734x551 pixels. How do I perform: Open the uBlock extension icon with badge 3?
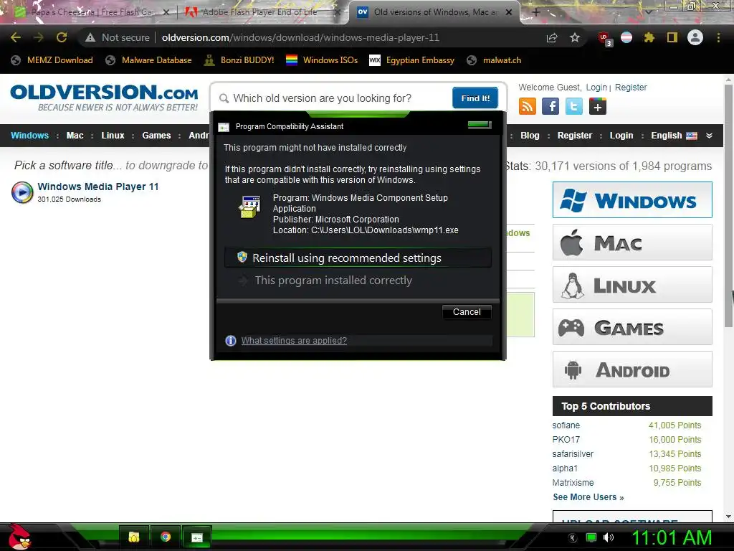(605, 39)
